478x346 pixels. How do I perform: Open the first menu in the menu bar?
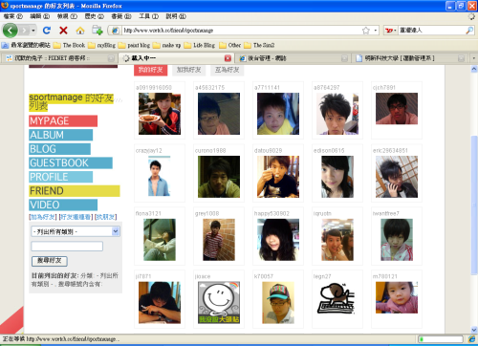click(x=13, y=16)
